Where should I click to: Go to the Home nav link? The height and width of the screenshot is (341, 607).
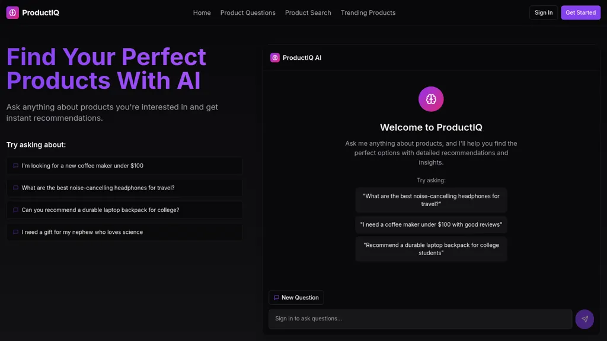(x=202, y=13)
